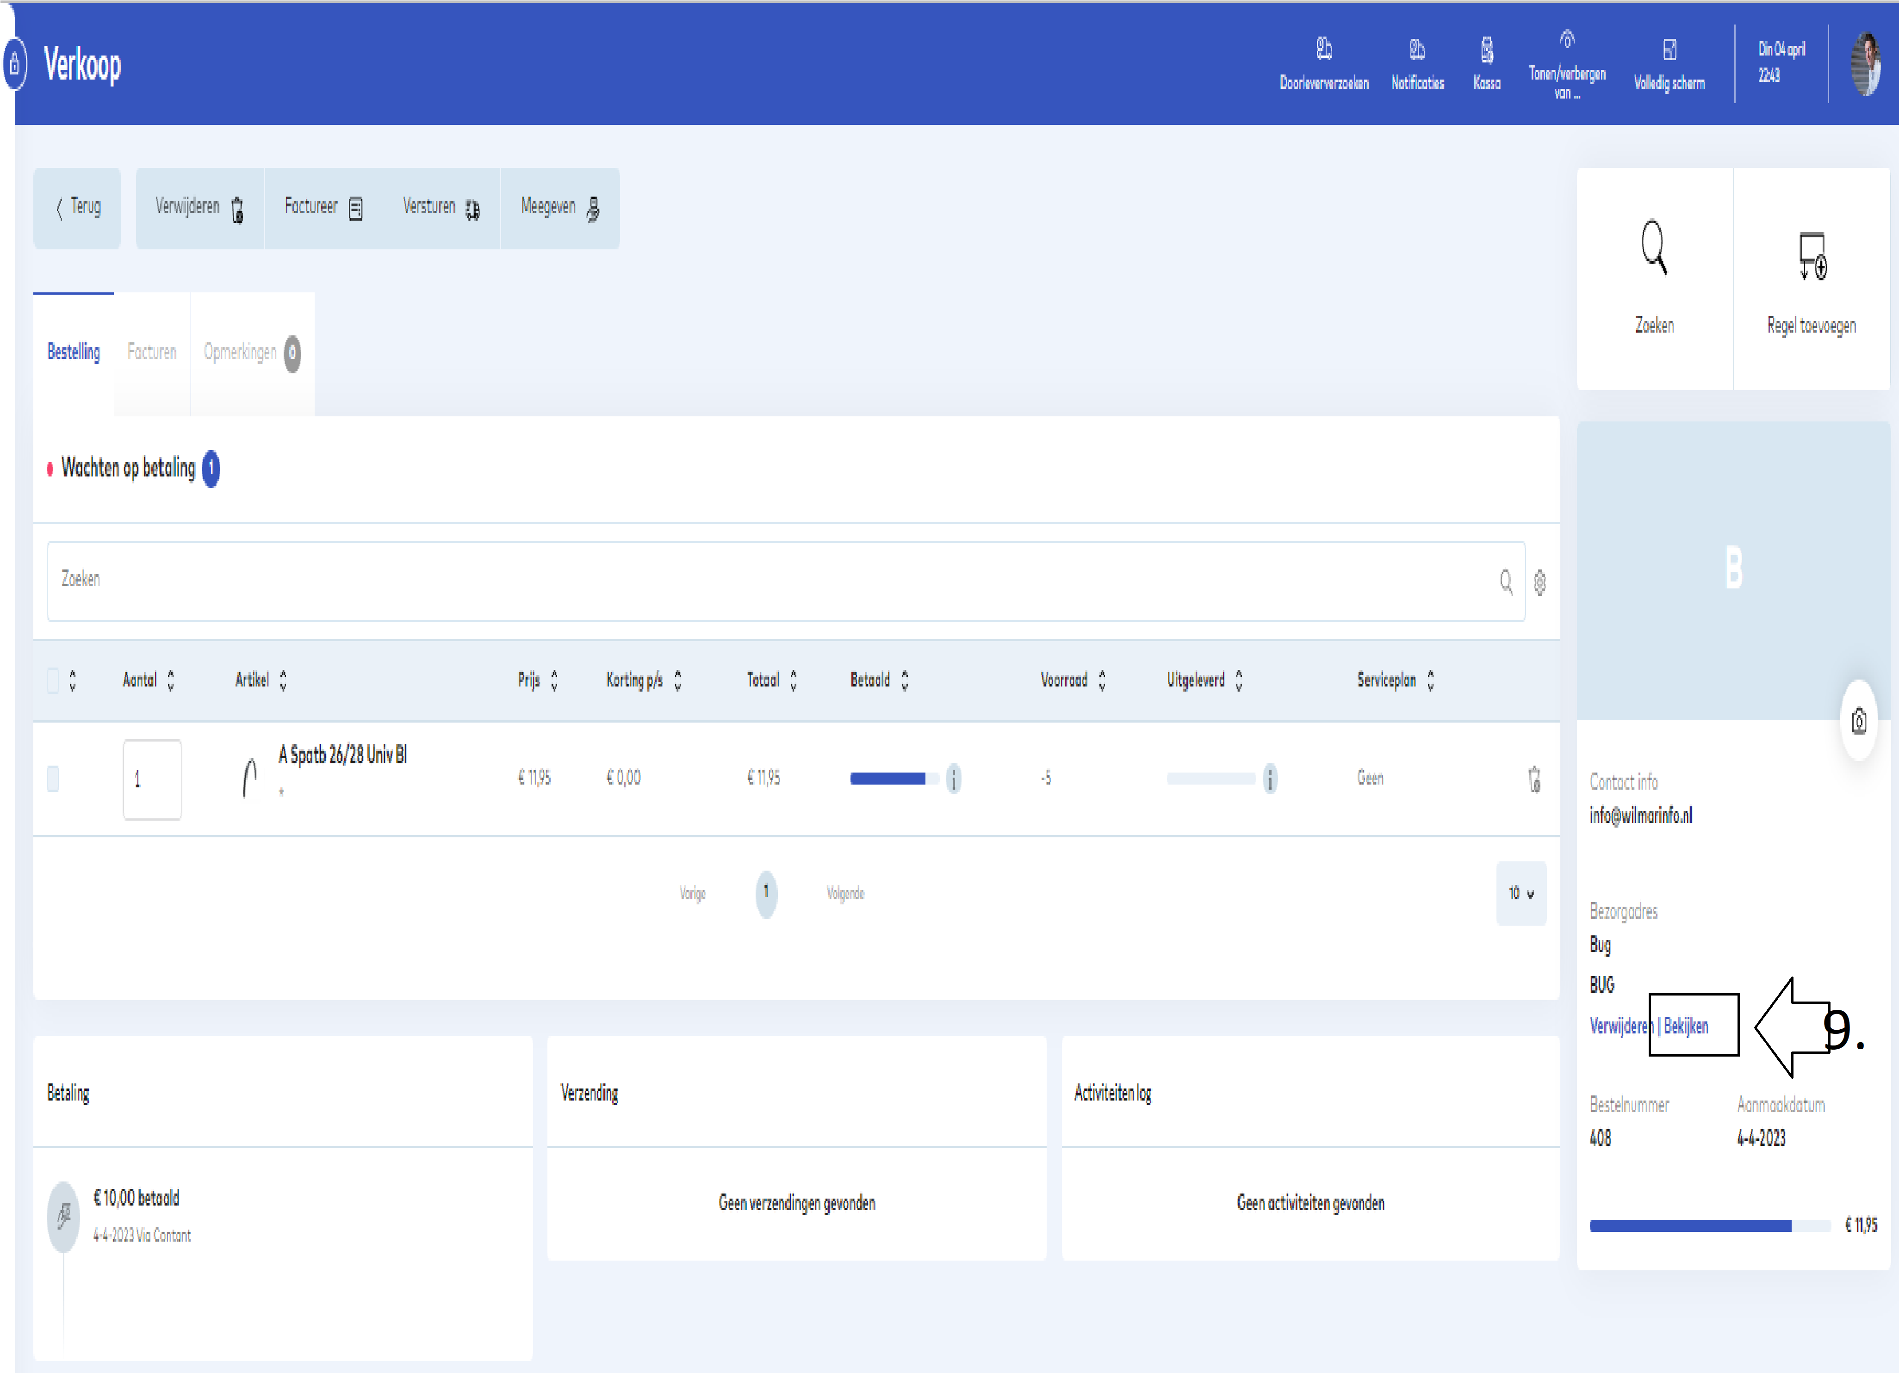Check the A Spatb 26/28 row checkbox
This screenshot has width=1899, height=1373.
point(53,779)
